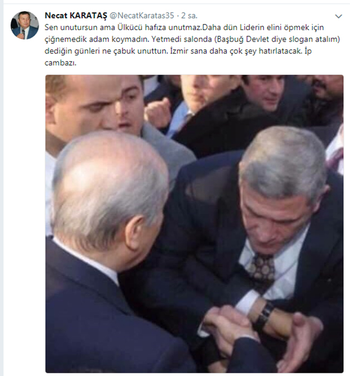Open the tweet permalink via '2 sa.' timestamp
This screenshot has height=376, width=350.
189,15
